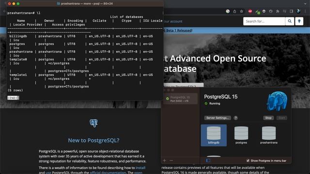Open the puzzle-piece extensions menu
Screen dimensions: 310x174
(278, 11)
